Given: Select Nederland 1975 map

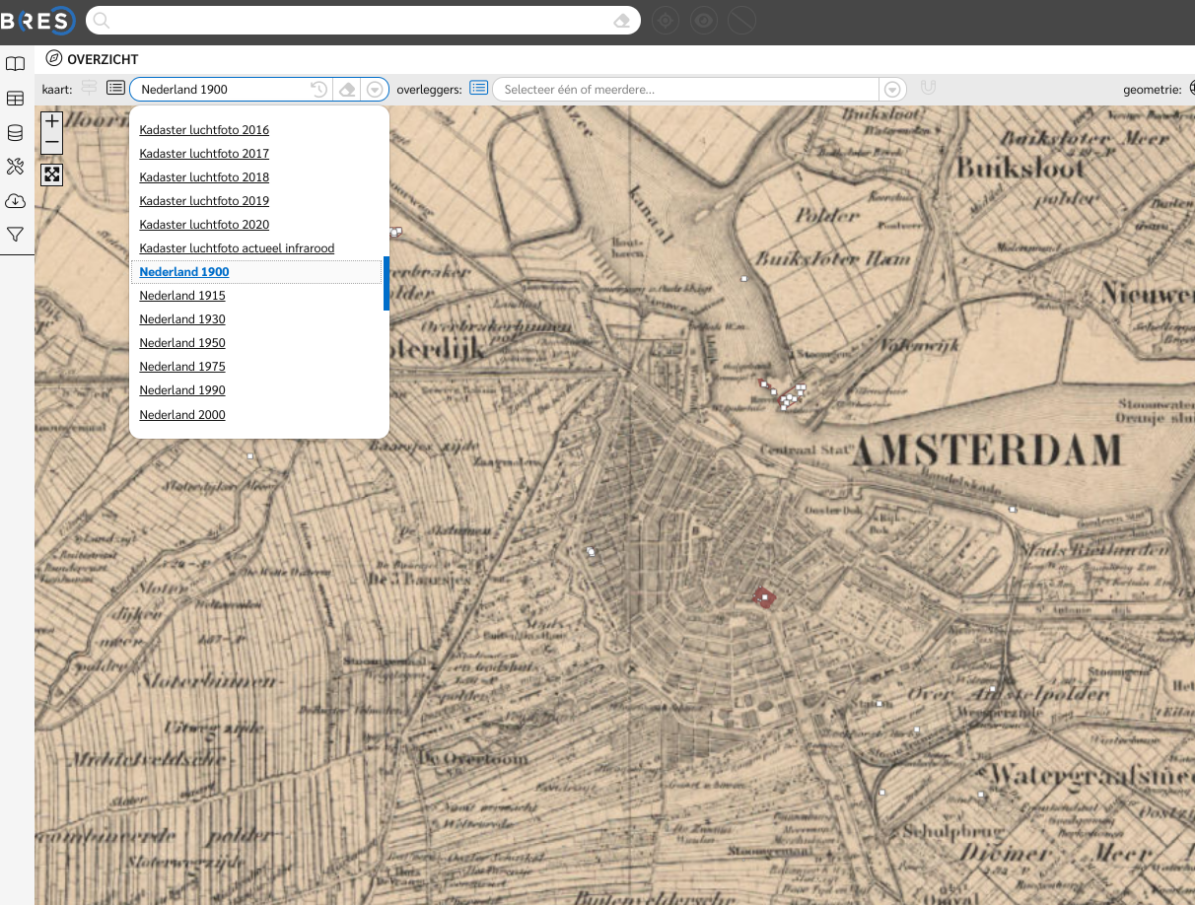Looking at the screenshot, I should 182,367.
